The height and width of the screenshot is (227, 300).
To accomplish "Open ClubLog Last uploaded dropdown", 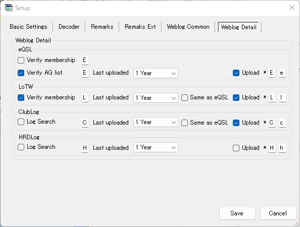I will (156, 122).
